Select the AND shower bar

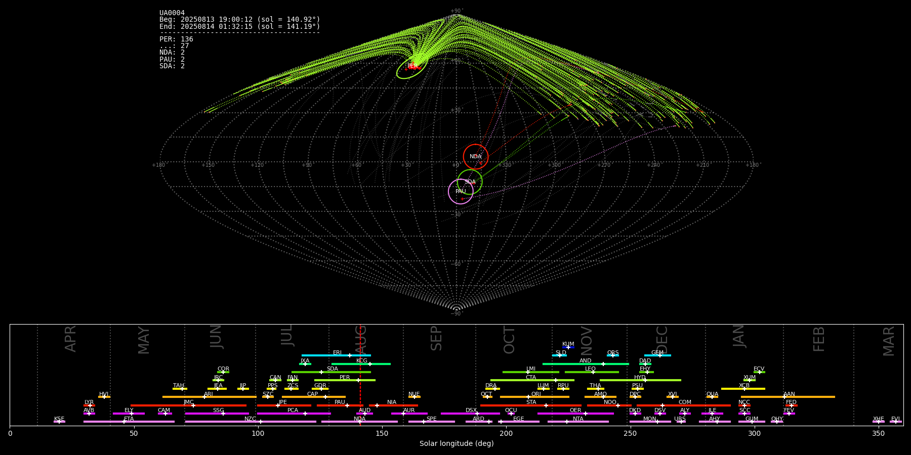pos(586,363)
